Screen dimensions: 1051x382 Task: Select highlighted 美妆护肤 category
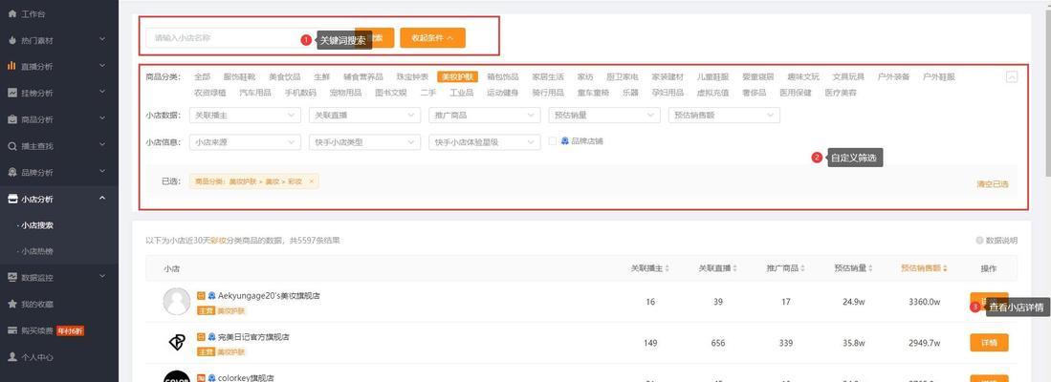(457, 77)
